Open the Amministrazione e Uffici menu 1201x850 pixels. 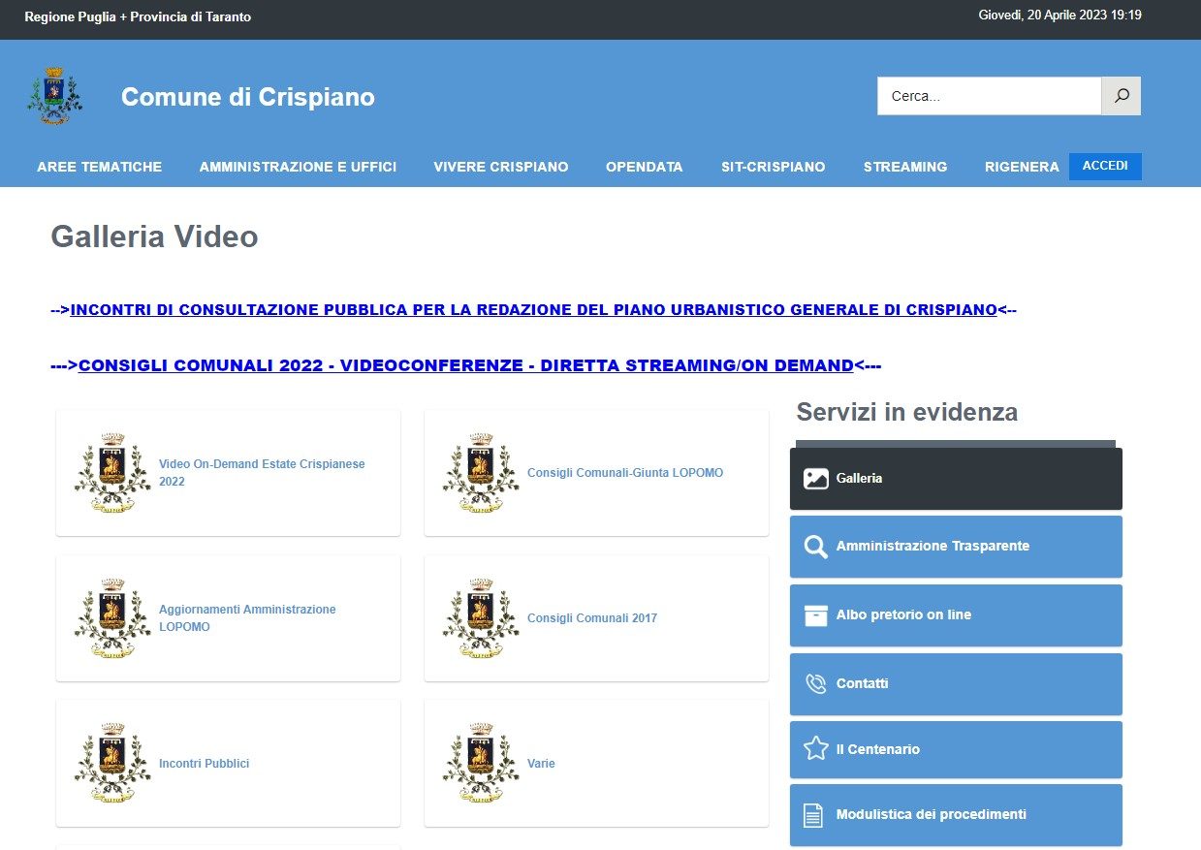pos(298,167)
